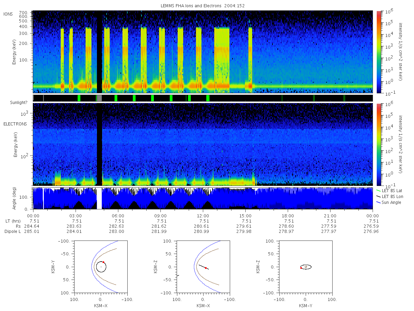Select the blue Sun Angle legend entry
The image size is (414, 311).
pos(389,202)
